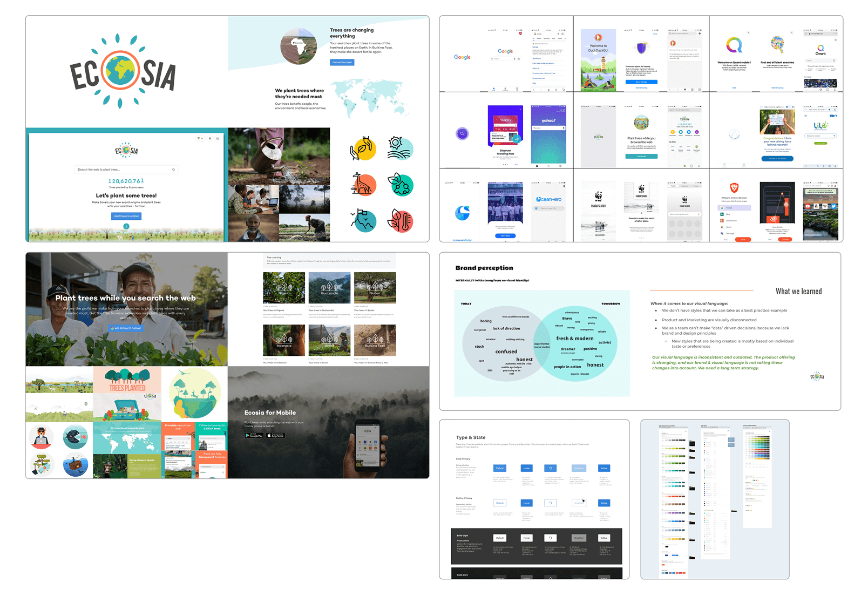Click the word confused in the Today circle
868x595 pixels.
[x=506, y=351]
